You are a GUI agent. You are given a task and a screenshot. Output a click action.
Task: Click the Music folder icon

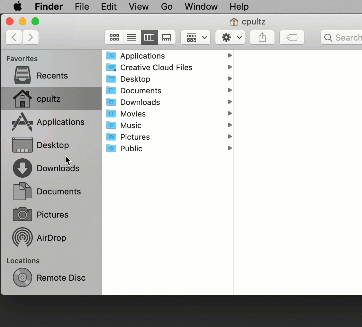[111, 125]
